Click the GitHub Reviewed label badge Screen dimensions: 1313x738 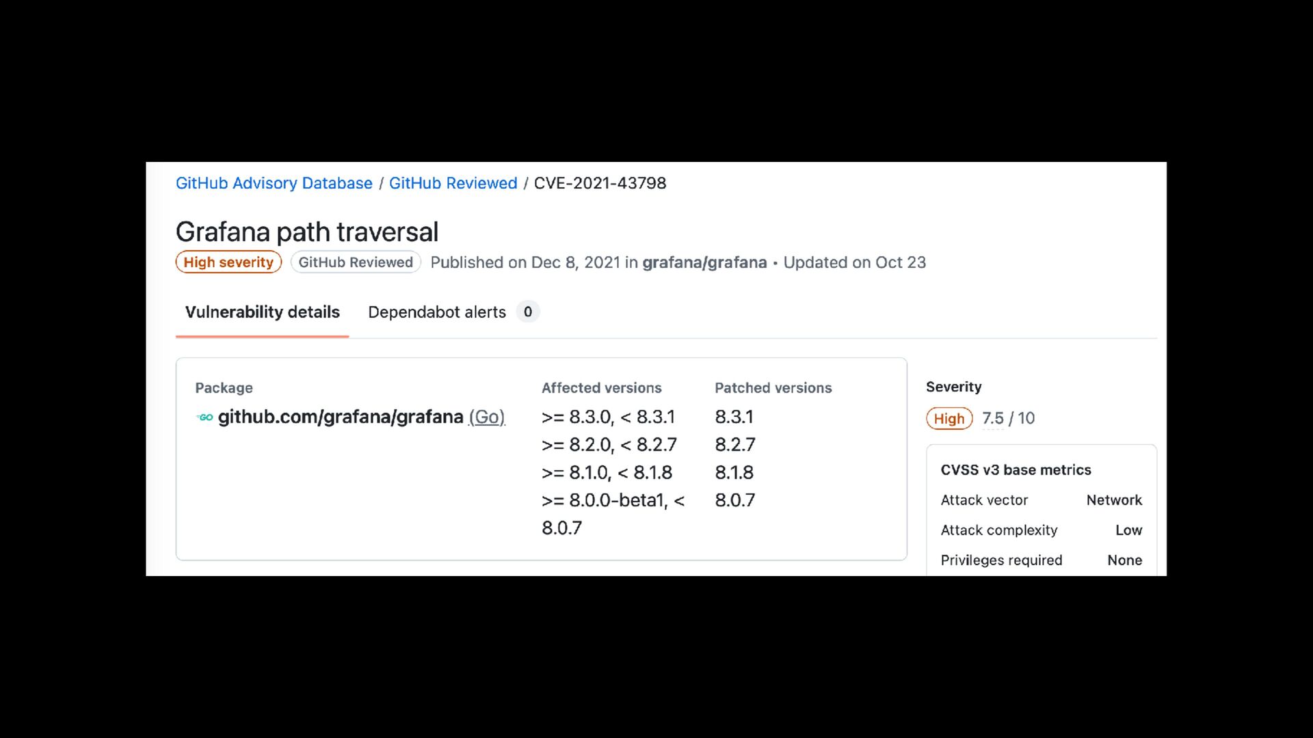[x=356, y=262]
